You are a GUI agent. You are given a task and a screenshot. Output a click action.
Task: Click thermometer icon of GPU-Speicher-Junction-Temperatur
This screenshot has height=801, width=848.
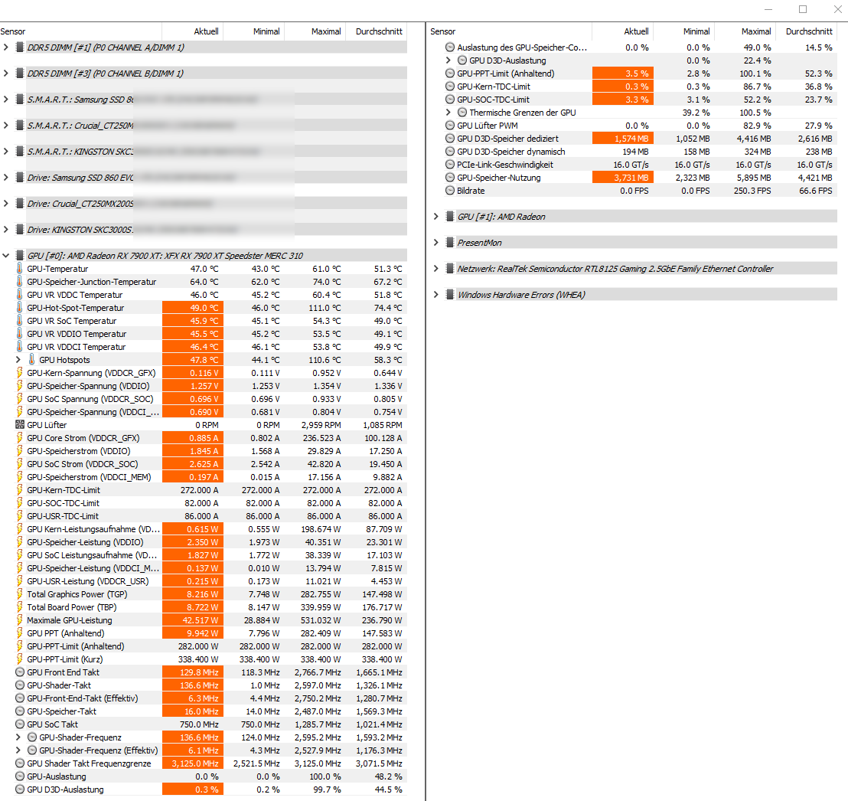[19, 282]
